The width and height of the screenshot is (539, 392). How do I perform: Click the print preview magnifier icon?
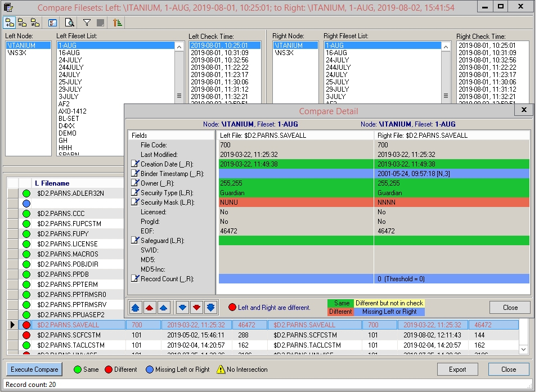pyautogui.click(x=70, y=22)
